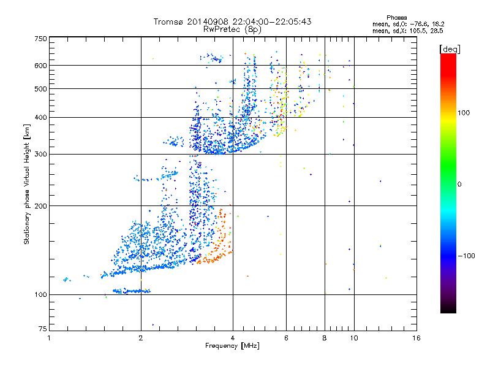Click the y-axis tick label '600'
490x368 pixels.
click(x=41, y=66)
